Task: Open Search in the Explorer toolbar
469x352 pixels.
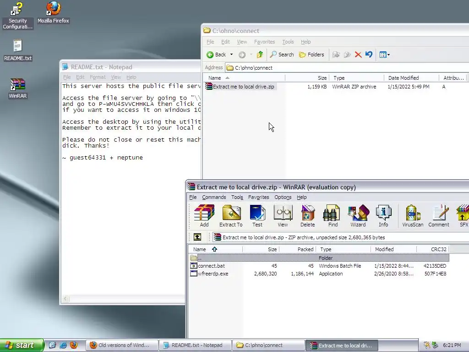Action: click(x=282, y=55)
